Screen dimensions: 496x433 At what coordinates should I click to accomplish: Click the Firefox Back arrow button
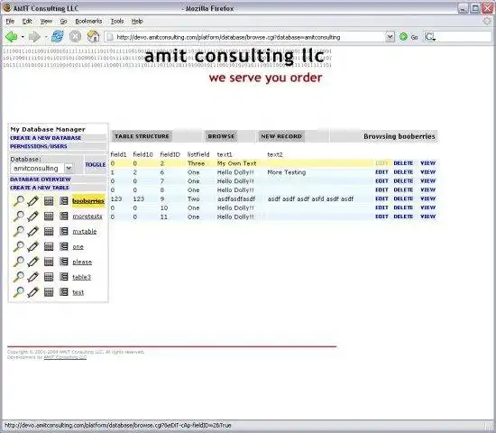pyautogui.click(x=12, y=37)
